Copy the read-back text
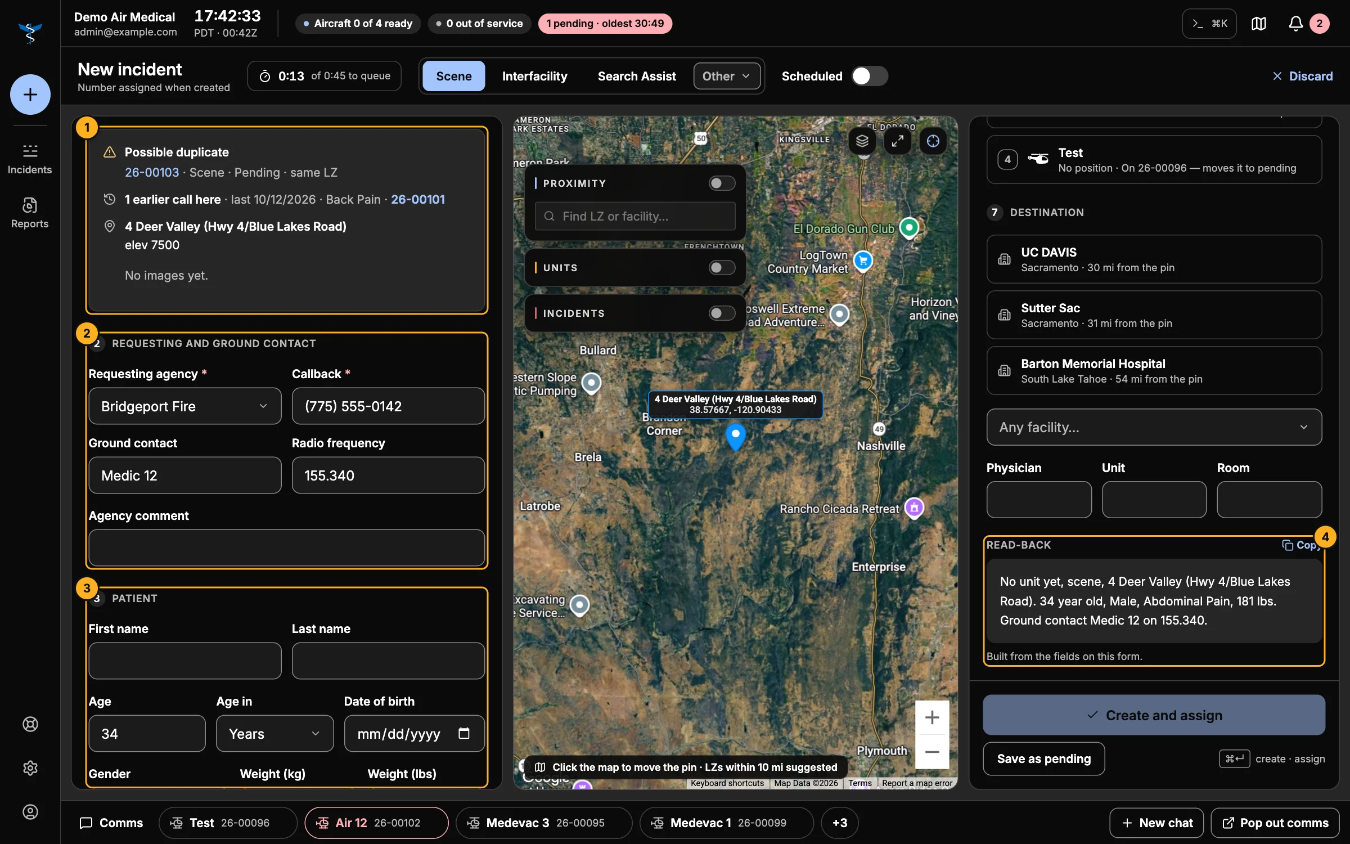This screenshot has height=844, width=1350. coord(1301,545)
